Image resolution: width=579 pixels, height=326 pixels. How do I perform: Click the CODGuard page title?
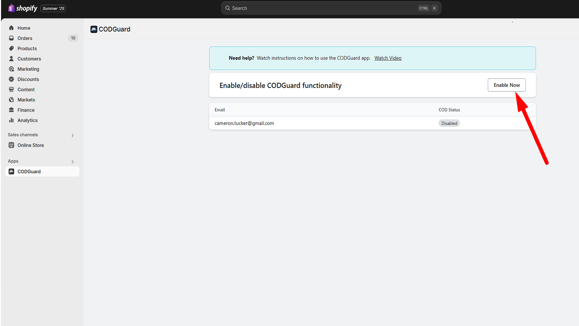(x=114, y=29)
